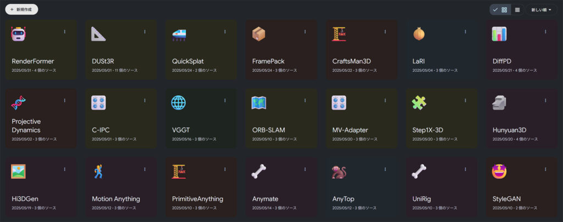
Task: Open the three-dot menu on ORB-SLAM card
Action: pyautogui.click(x=305, y=100)
